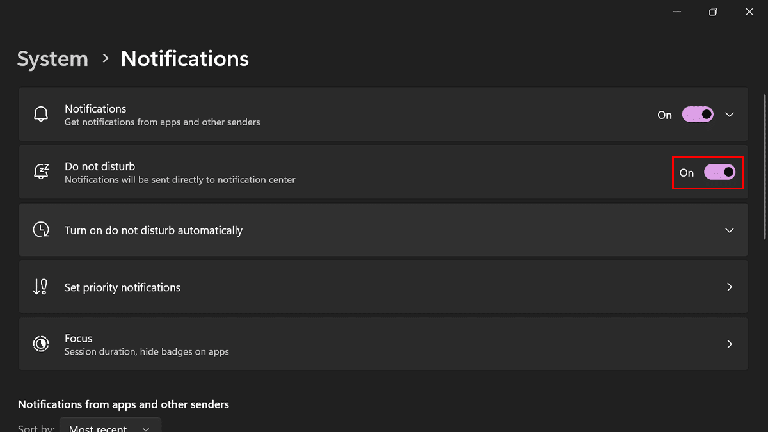Disable the Do not disturb switch
This screenshot has height=432, width=768.
click(719, 172)
